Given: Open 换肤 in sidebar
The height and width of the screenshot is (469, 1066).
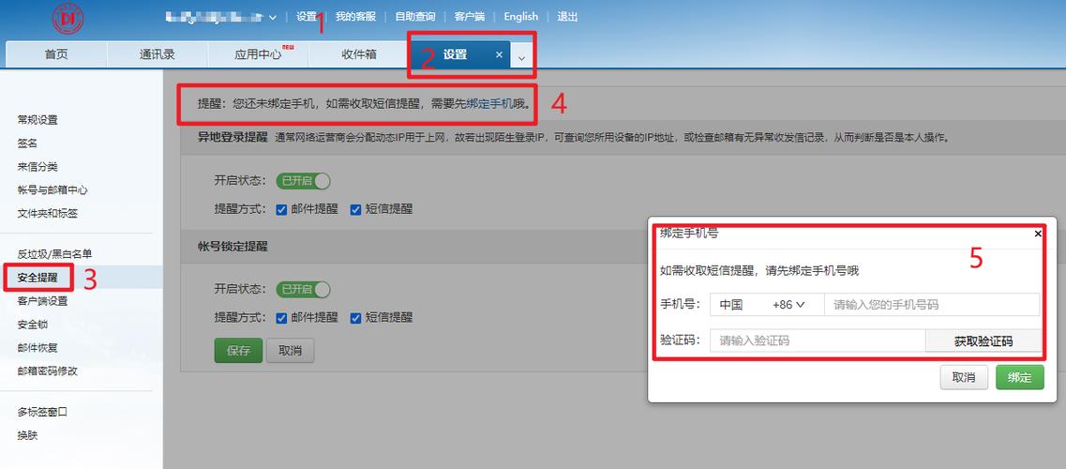Looking at the screenshot, I should pos(27,435).
